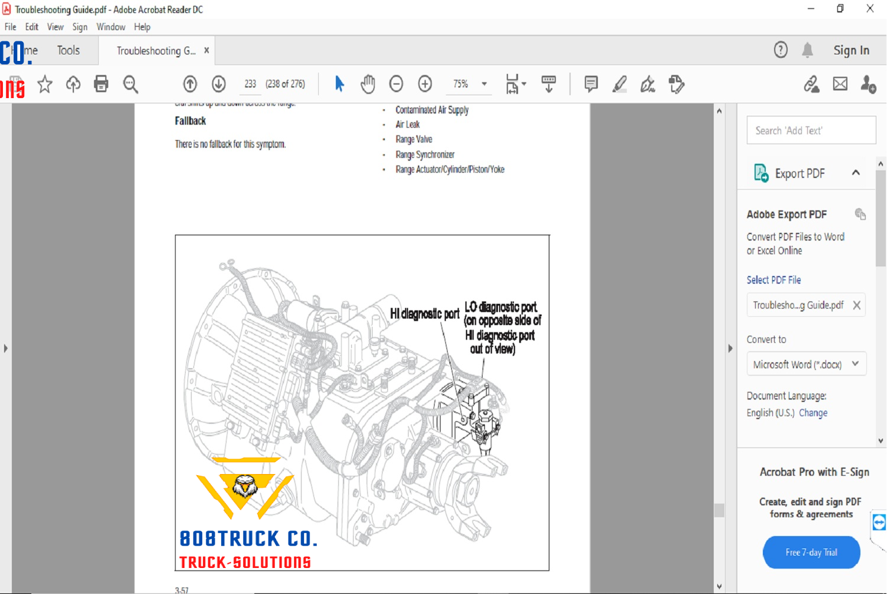Image resolution: width=887 pixels, height=594 pixels.
Task: Click the Change language link
Action: (813, 413)
